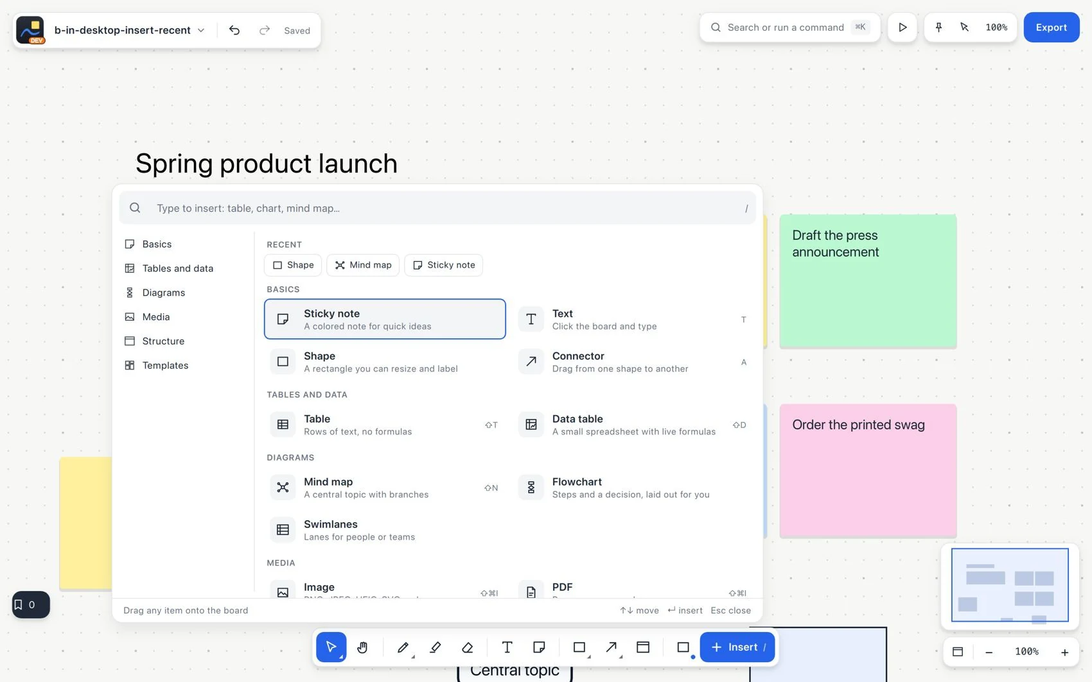Select the arrow pointer tool in bottom toolbar
1092x682 pixels.
331,647
